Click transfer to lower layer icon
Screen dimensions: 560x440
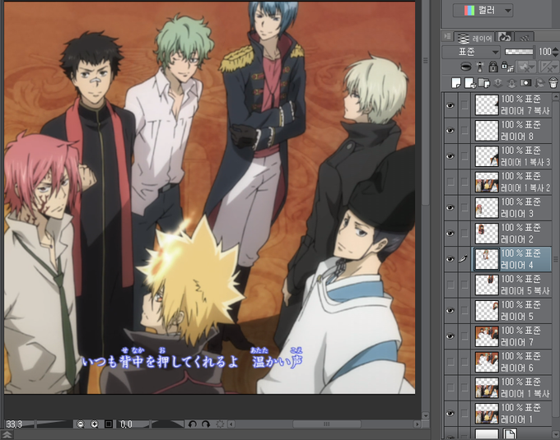click(498, 83)
